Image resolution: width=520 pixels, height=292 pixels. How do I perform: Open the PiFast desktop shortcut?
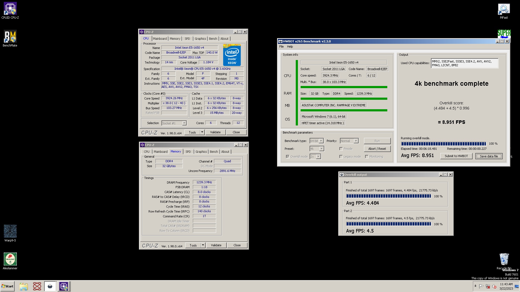click(x=504, y=11)
